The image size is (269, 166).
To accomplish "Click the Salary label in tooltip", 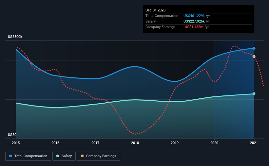I will coord(151,21).
